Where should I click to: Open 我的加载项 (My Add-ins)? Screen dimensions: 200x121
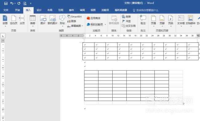95,24
